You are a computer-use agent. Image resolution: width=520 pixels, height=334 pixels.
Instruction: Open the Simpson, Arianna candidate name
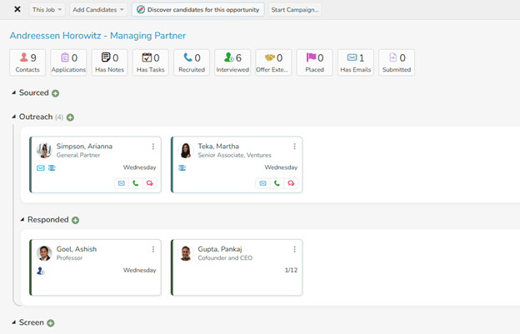pyautogui.click(x=84, y=146)
